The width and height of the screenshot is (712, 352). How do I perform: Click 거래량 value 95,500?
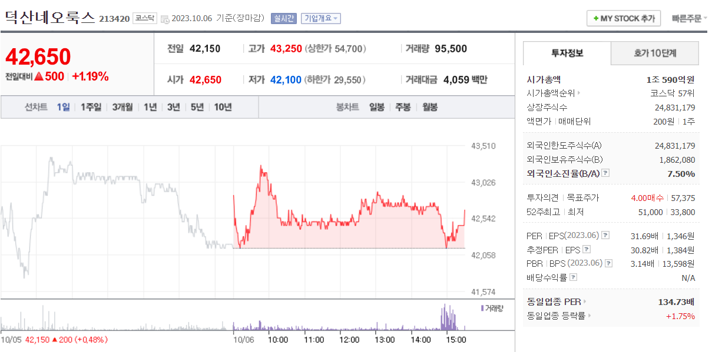[x=451, y=49]
